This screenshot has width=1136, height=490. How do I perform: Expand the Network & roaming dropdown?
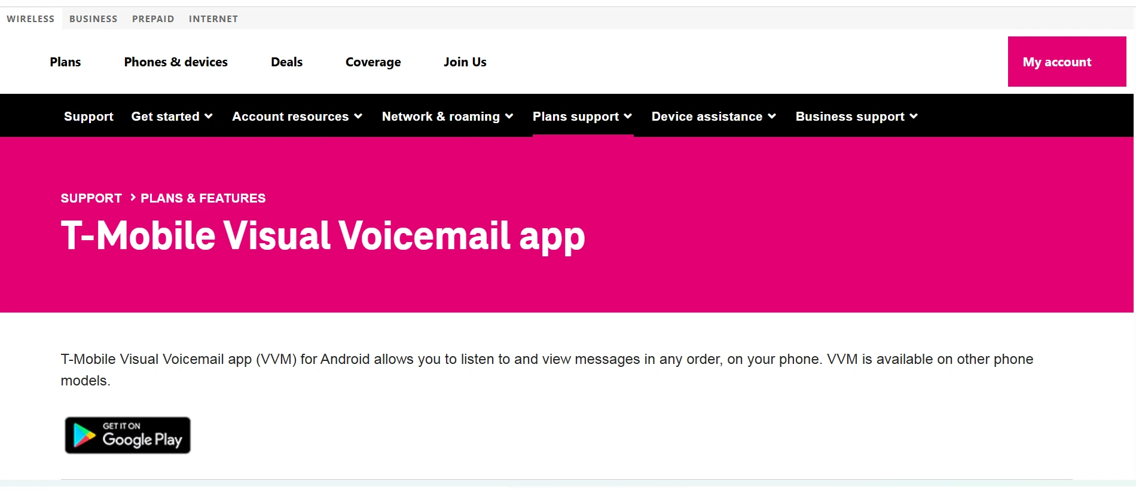coord(448,117)
